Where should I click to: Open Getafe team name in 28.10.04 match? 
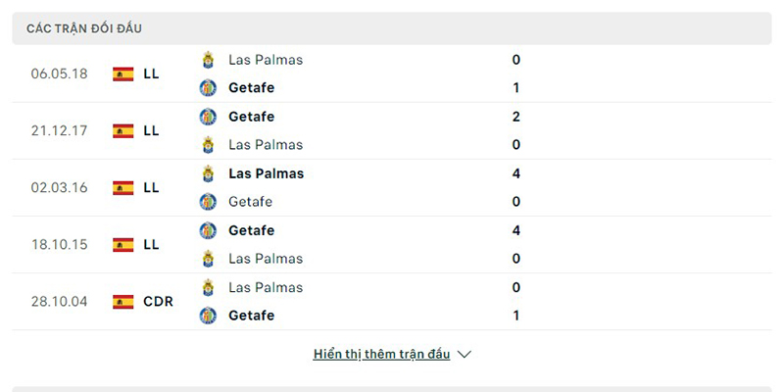[x=251, y=316]
